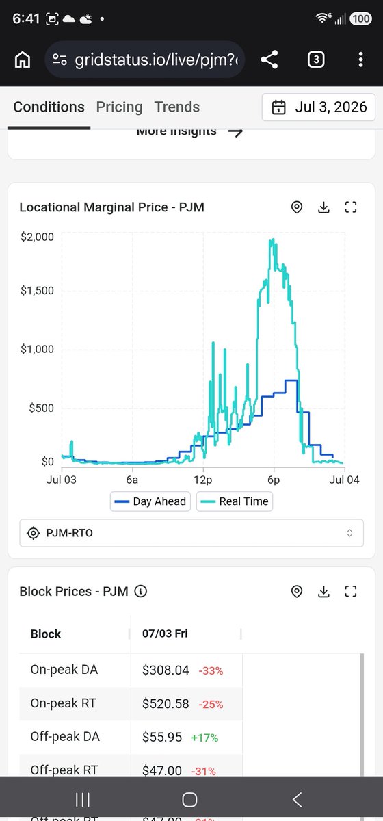Toggle the Day Ahead legend series
The image size is (383, 821).
pos(150,501)
